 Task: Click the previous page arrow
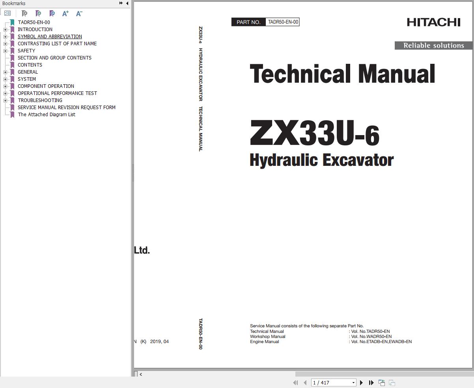click(x=305, y=382)
